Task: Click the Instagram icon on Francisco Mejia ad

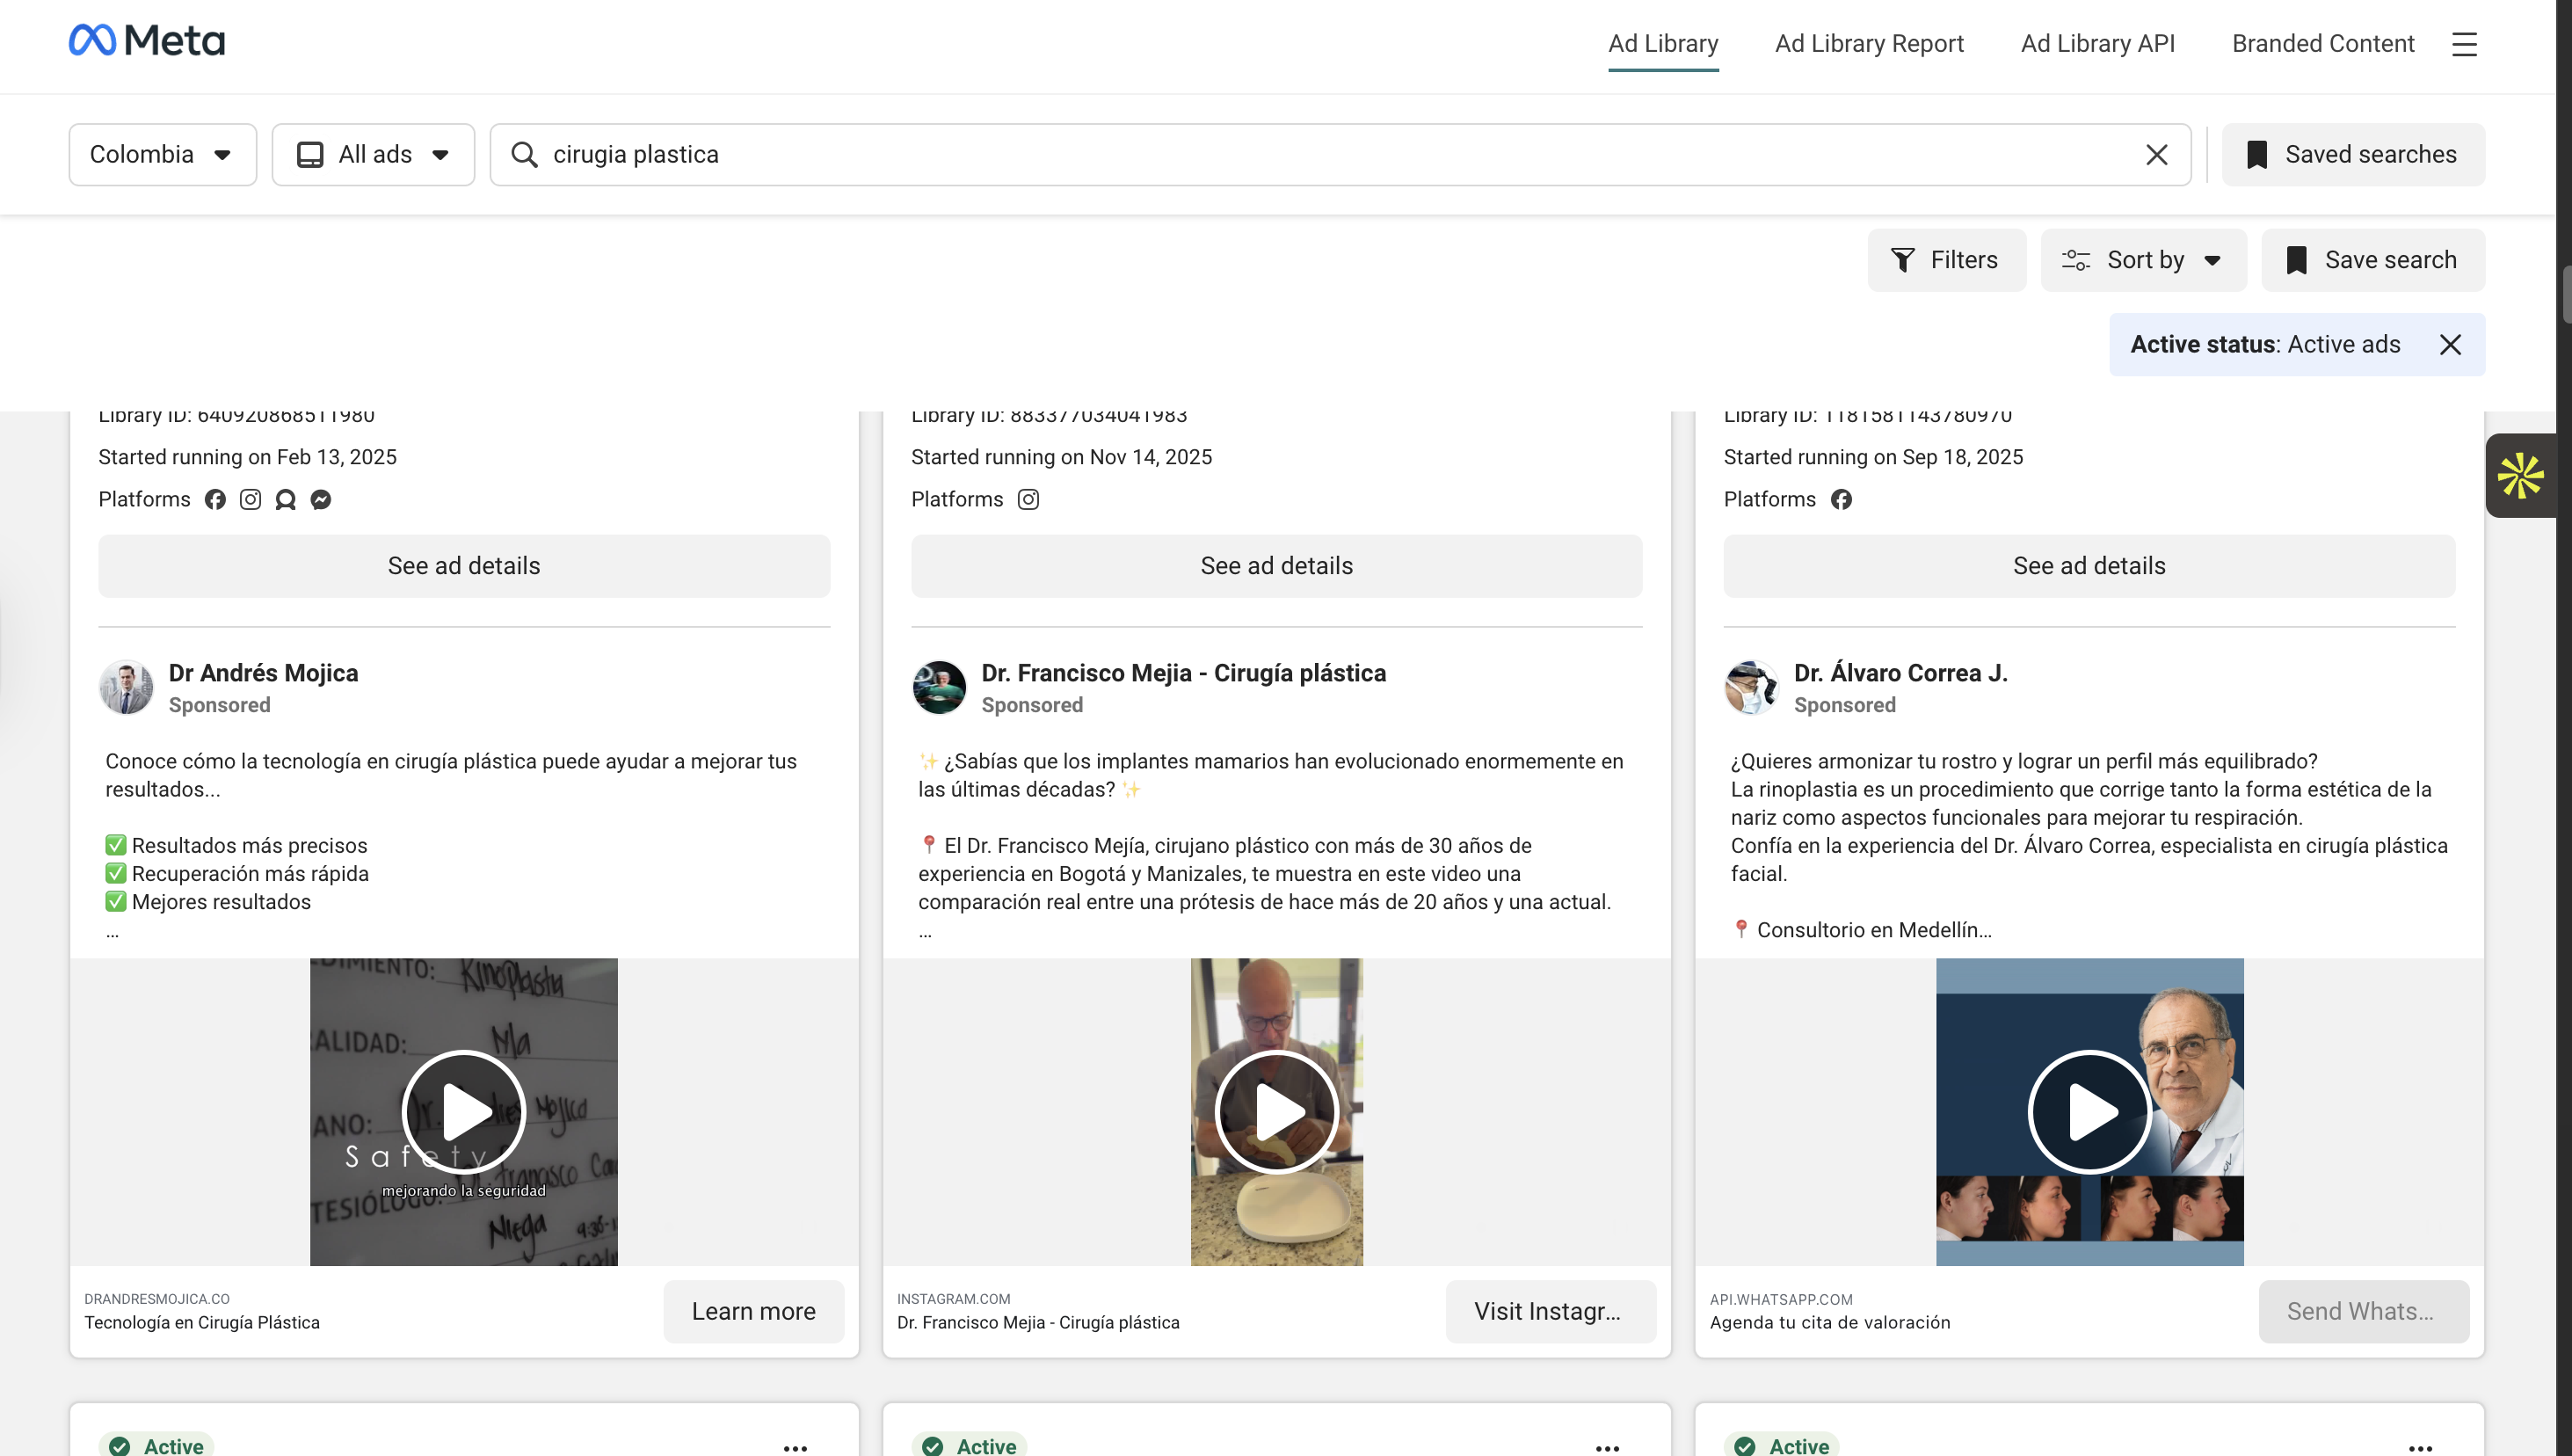Action: 1028,500
